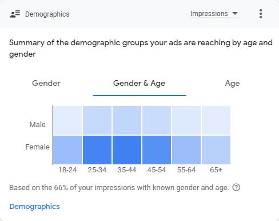Click the Male 25-34 heatmap cell

tap(97, 120)
